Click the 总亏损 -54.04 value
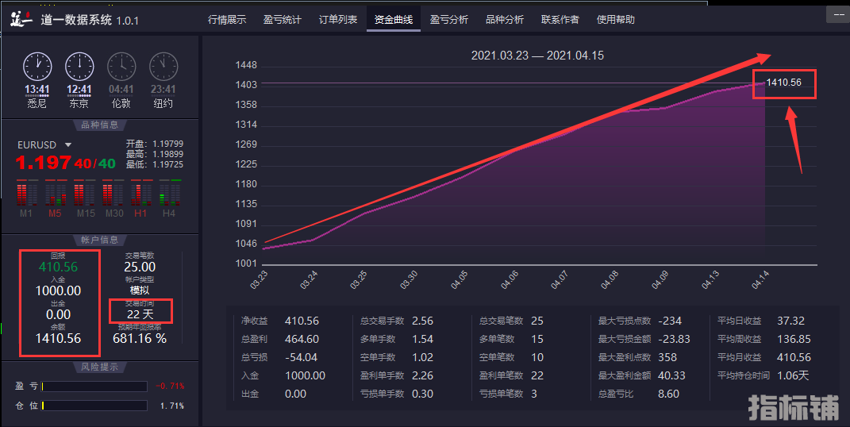The image size is (850, 427). click(x=302, y=357)
